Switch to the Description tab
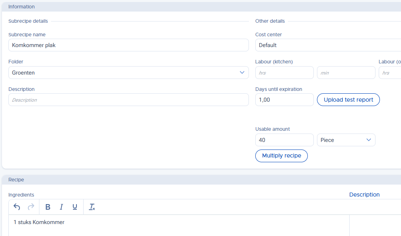The height and width of the screenshot is (236, 401). (x=364, y=195)
